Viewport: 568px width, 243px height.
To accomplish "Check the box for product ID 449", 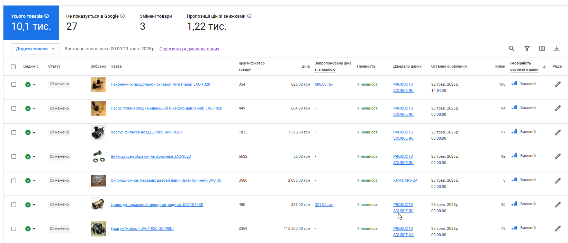I will coord(13,109).
